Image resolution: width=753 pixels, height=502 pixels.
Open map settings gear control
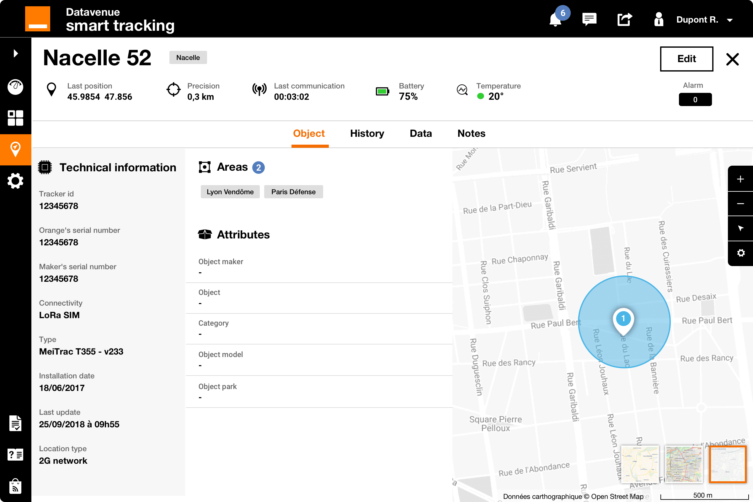pos(740,253)
